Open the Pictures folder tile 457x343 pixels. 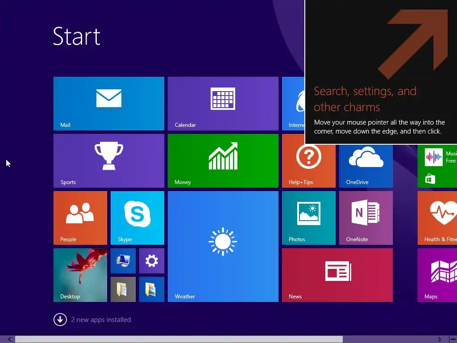click(152, 289)
